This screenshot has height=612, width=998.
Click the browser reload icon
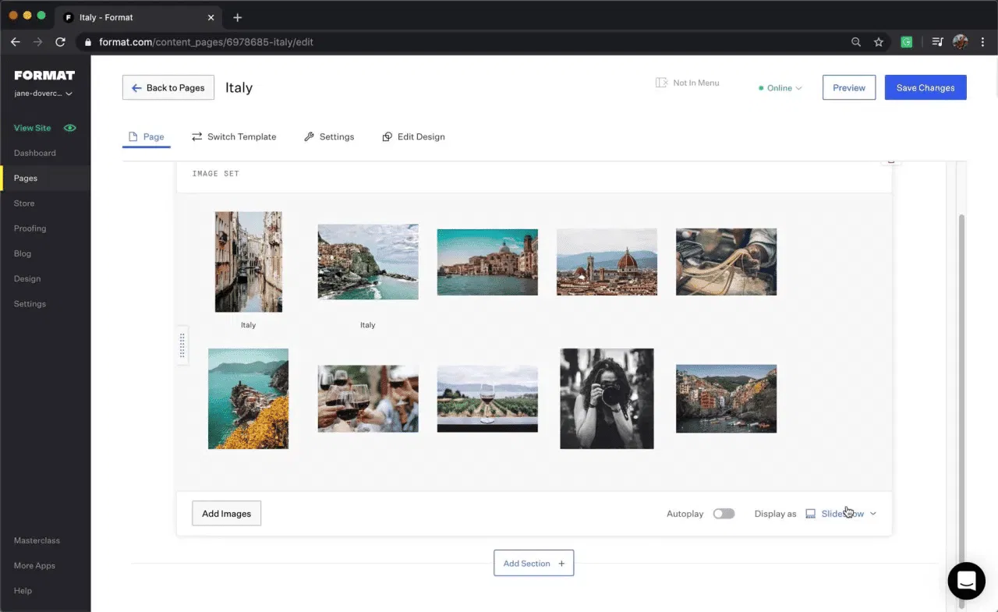(60, 42)
